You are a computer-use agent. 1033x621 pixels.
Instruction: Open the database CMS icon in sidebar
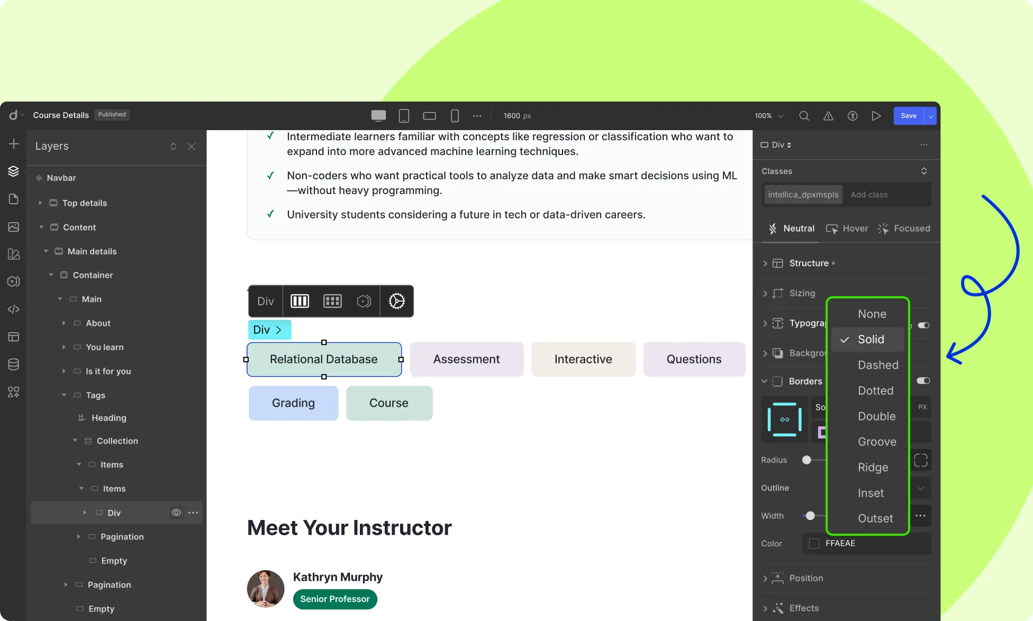coord(14,364)
